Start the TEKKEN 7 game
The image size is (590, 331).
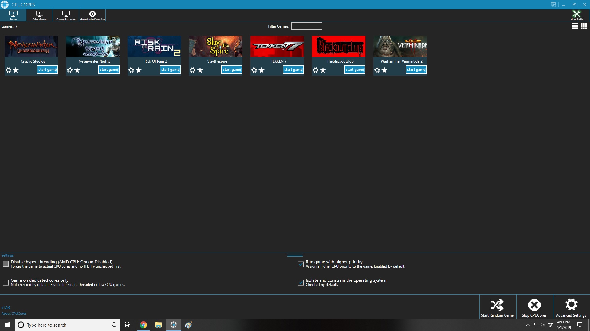(x=293, y=70)
